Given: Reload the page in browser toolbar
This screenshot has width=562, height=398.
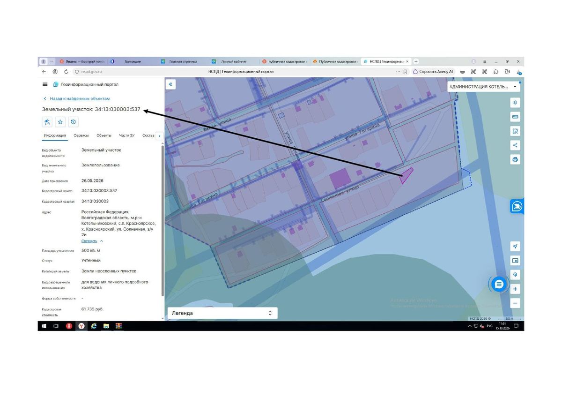Looking at the screenshot, I should click(66, 72).
